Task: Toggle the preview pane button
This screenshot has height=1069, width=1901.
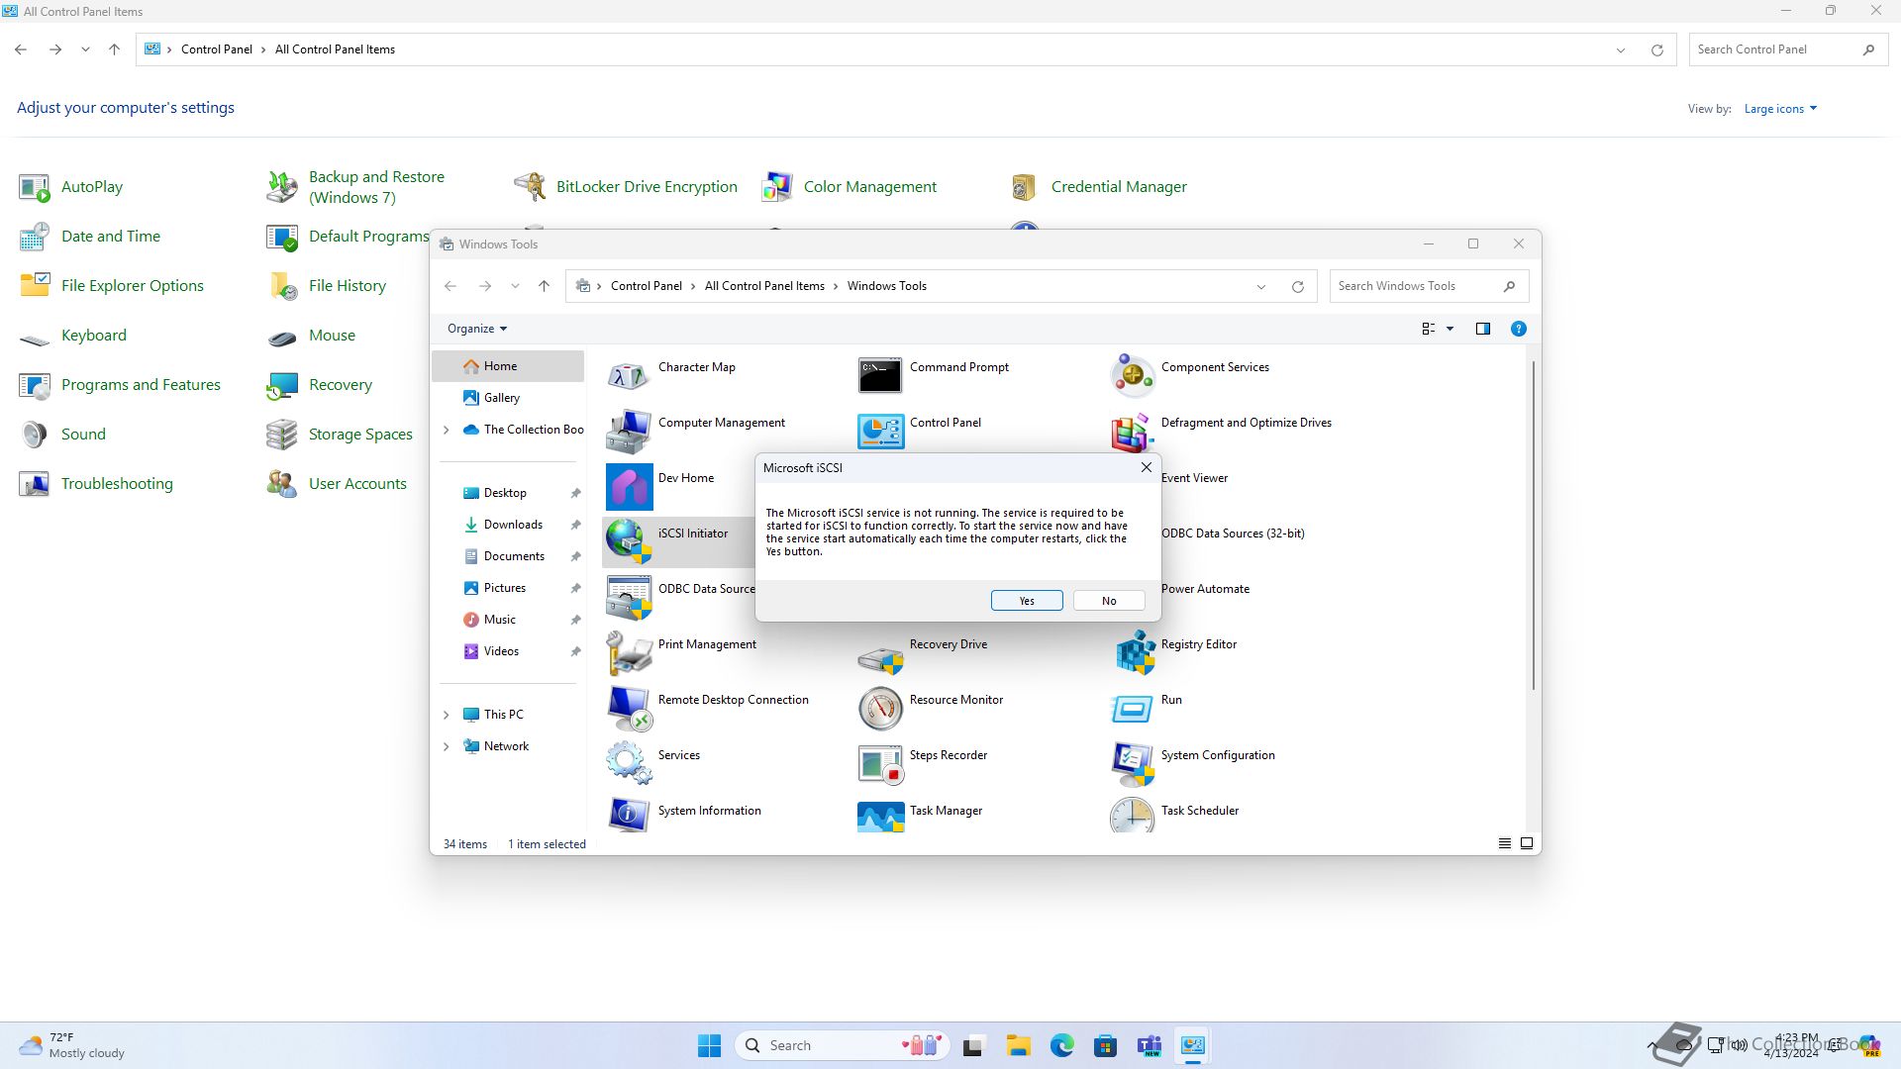Action: pos(1482,329)
